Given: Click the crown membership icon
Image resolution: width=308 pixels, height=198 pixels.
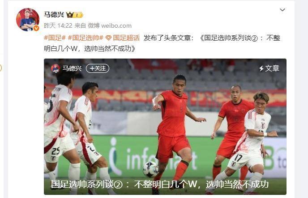Looking at the screenshot, I should click(x=69, y=15).
